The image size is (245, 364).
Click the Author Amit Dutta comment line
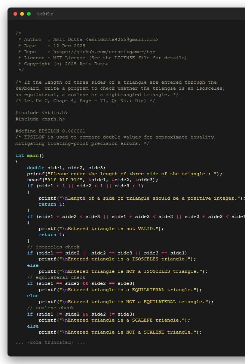(88, 39)
